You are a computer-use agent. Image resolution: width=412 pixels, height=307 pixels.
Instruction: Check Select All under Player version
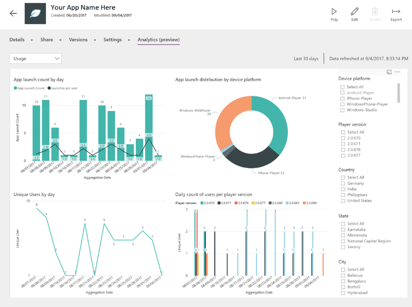pos(343,132)
